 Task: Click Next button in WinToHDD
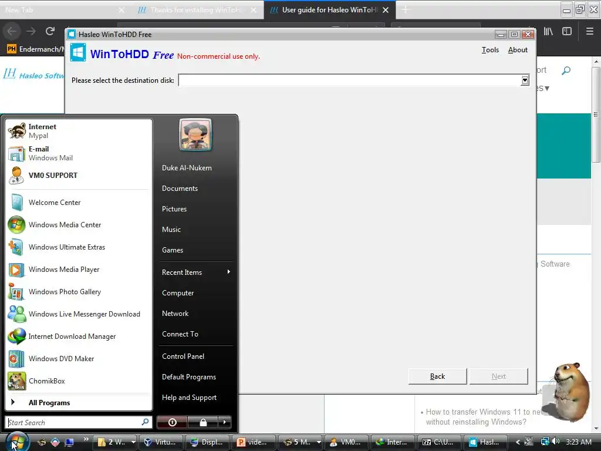pos(499,376)
